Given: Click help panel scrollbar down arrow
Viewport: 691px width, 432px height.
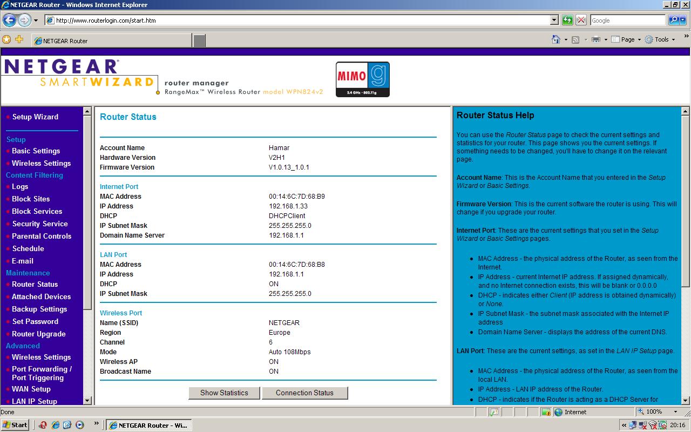Looking at the screenshot, I should coord(685,400).
